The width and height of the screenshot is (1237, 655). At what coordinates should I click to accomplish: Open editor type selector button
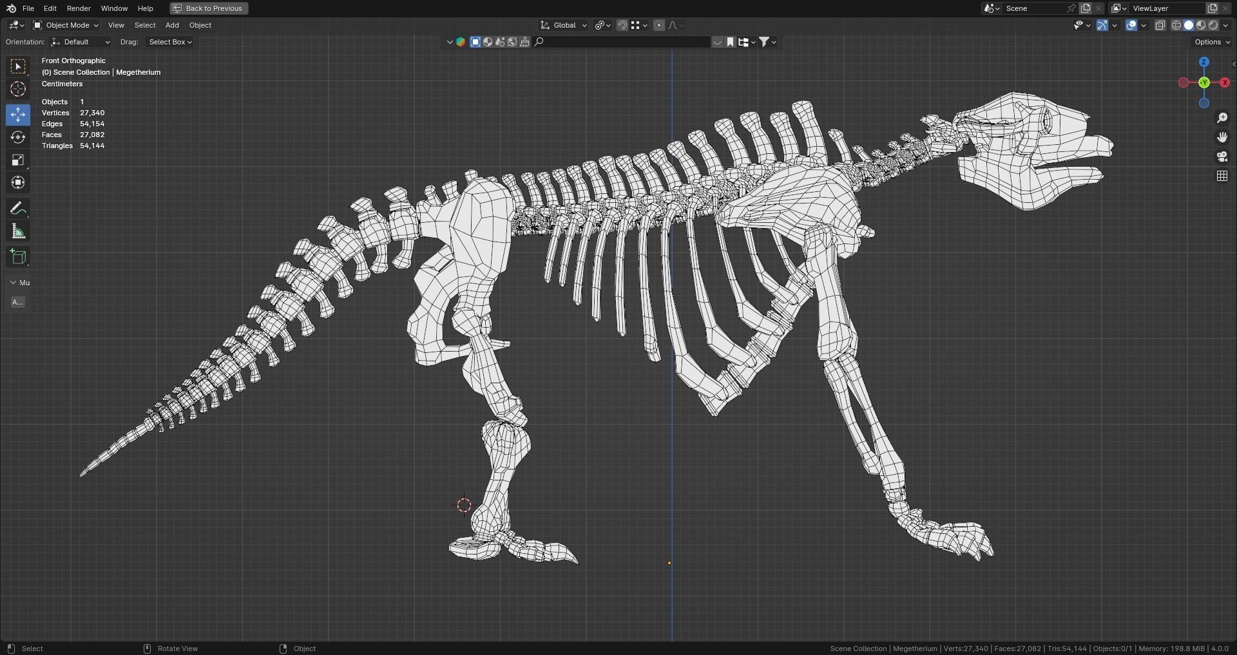click(x=16, y=25)
